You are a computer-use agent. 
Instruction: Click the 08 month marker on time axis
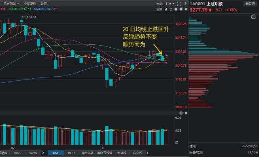[x=102, y=148]
